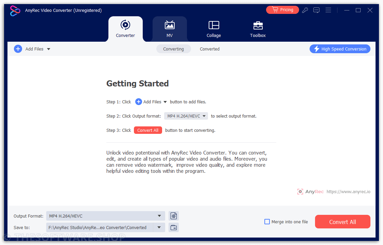
Task: Click the Toolbox tab briefcase icon
Action: pos(258,25)
